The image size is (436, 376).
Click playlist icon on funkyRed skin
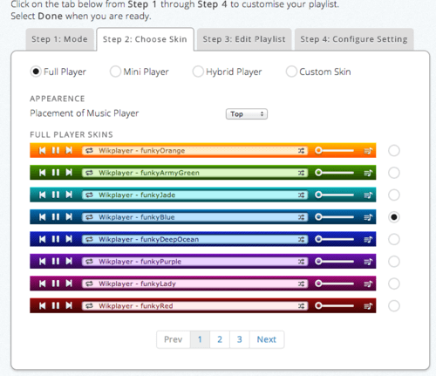pos(368,306)
